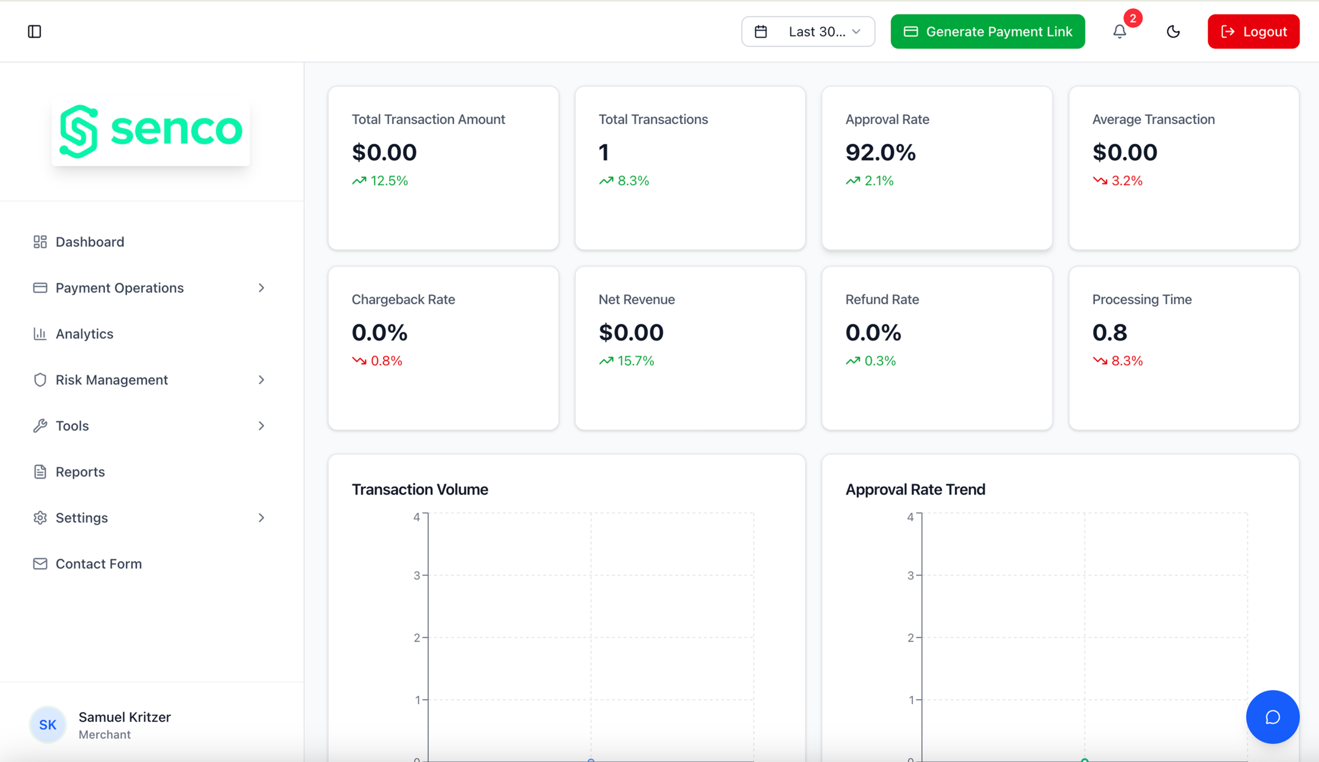Click the Contact Form envelope icon

coord(40,564)
